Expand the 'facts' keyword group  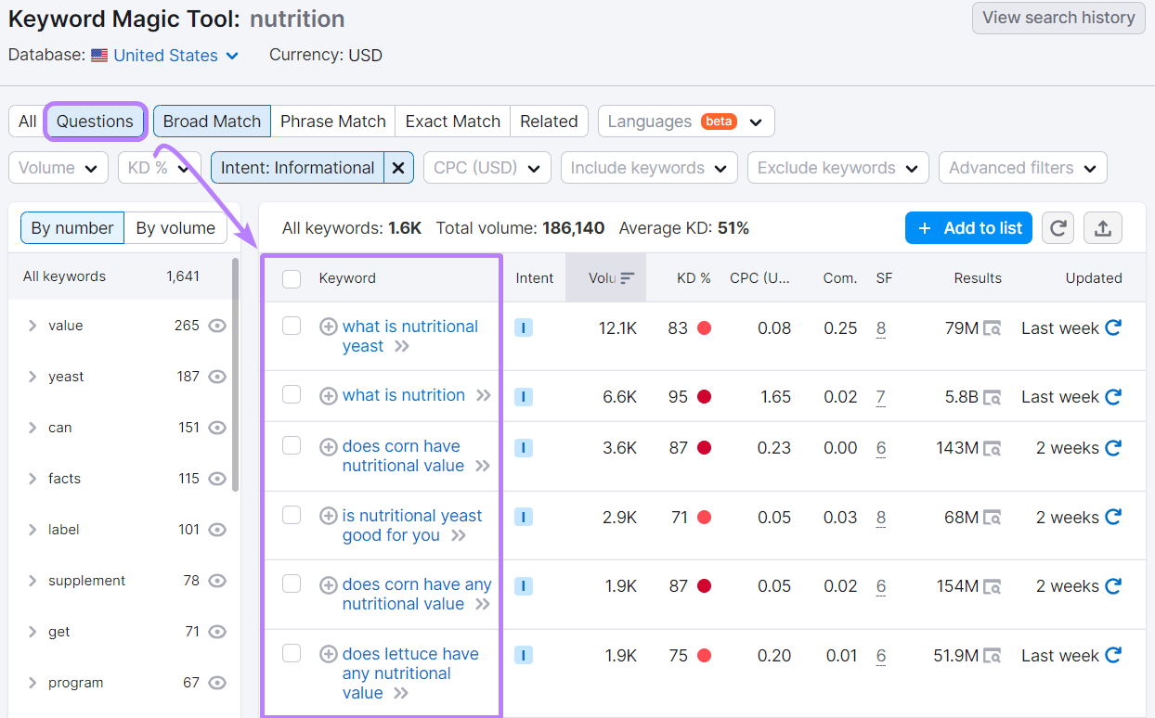pyautogui.click(x=32, y=478)
